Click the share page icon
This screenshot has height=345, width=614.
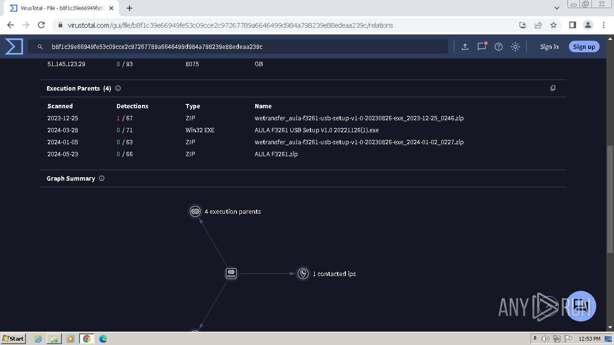[538, 25]
